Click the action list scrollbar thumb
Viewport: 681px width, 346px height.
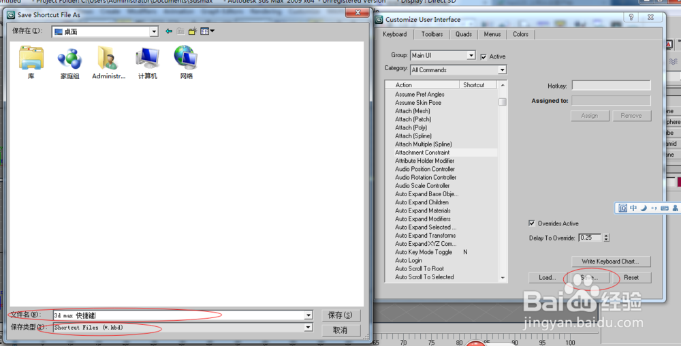[503, 102]
